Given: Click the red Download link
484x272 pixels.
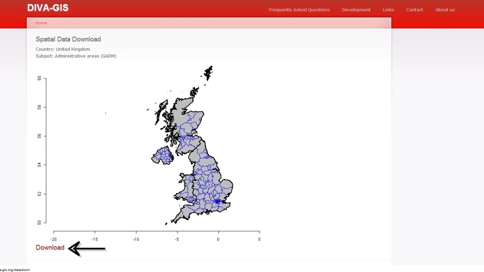Looking at the screenshot, I should point(50,248).
